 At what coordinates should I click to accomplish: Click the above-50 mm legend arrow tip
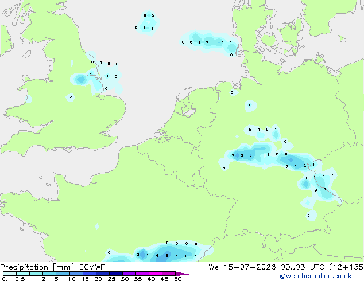pos(182,274)
